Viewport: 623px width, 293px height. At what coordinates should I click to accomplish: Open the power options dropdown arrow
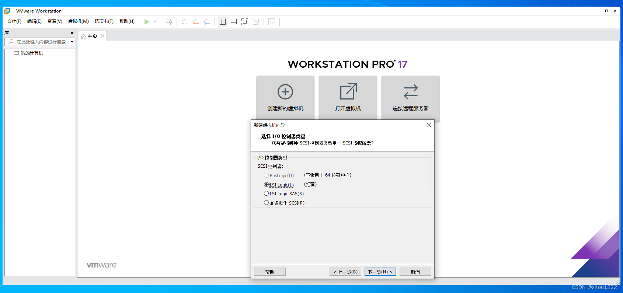[155, 22]
